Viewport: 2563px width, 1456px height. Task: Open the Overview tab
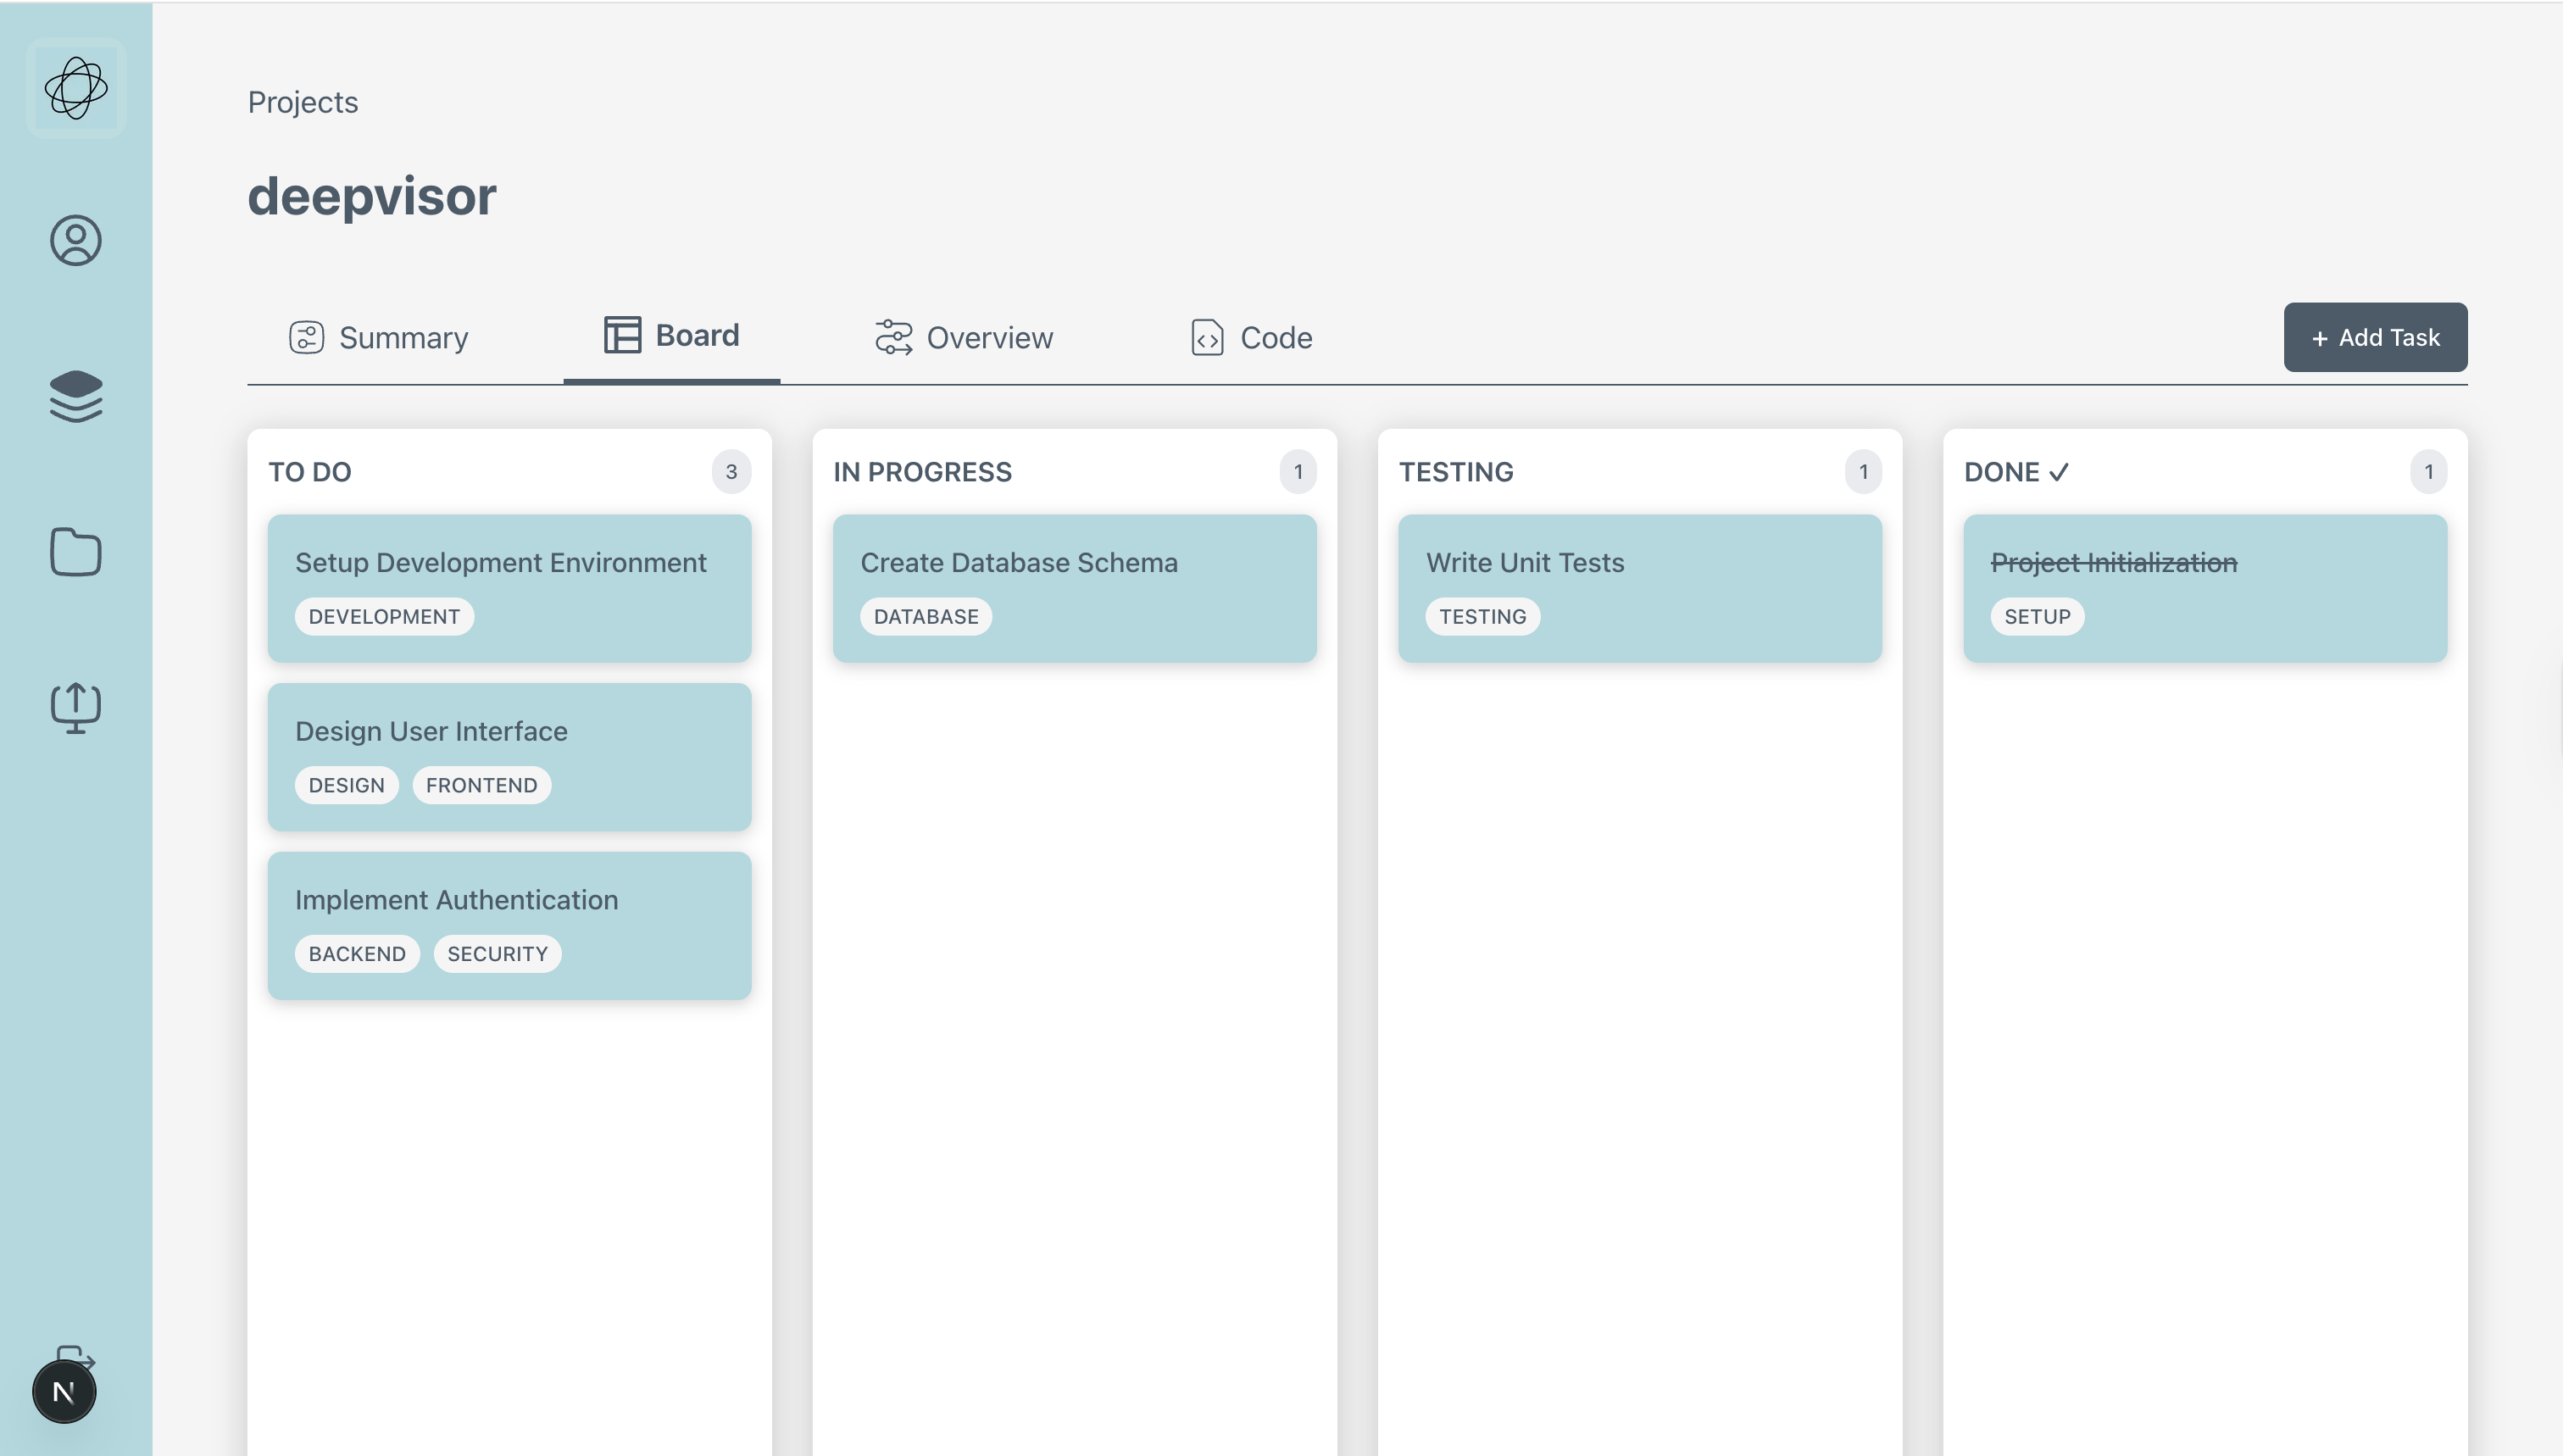click(964, 338)
